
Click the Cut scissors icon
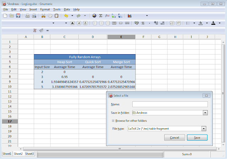pos(43,16)
